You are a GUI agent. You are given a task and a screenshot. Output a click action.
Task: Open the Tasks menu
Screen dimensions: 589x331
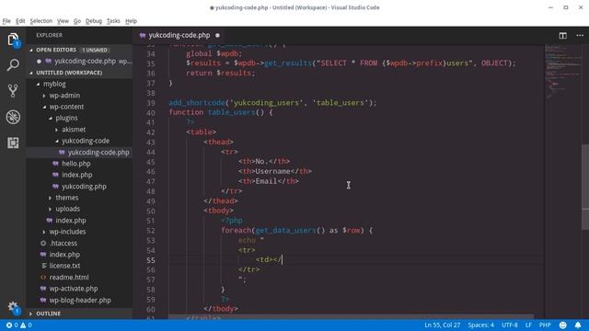[x=113, y=21]
